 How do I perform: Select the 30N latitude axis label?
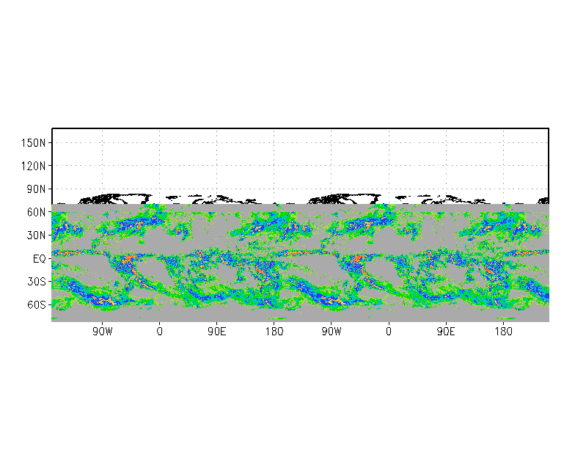(x=36, y=236)
